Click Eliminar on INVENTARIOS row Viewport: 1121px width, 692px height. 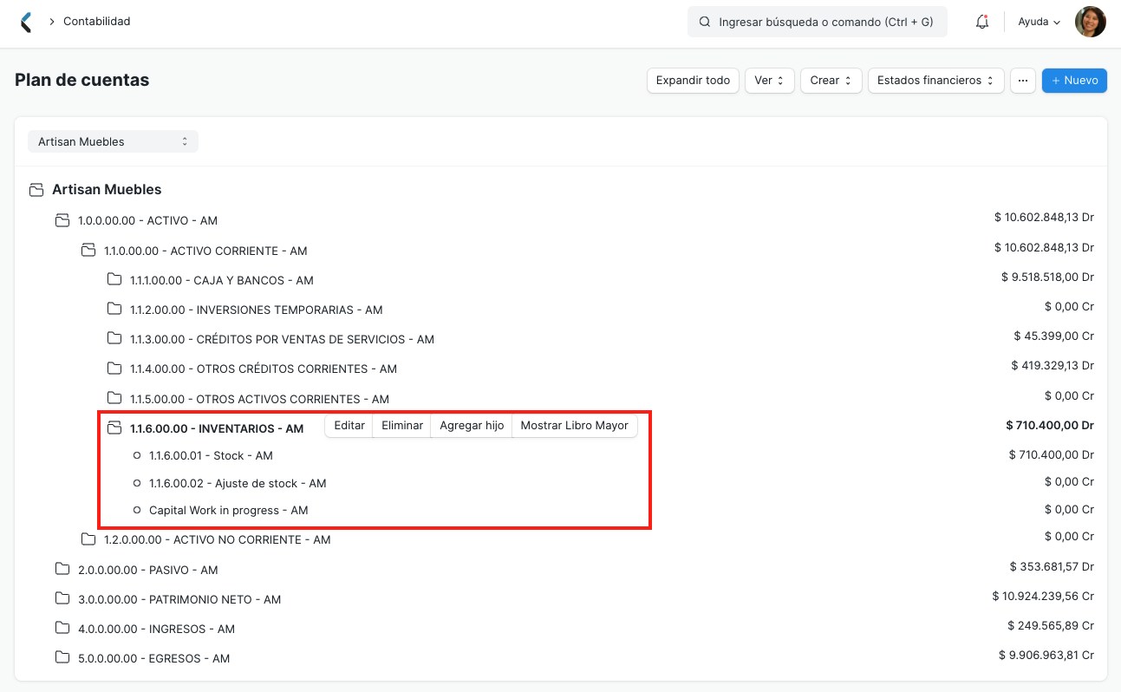(402, 426)
